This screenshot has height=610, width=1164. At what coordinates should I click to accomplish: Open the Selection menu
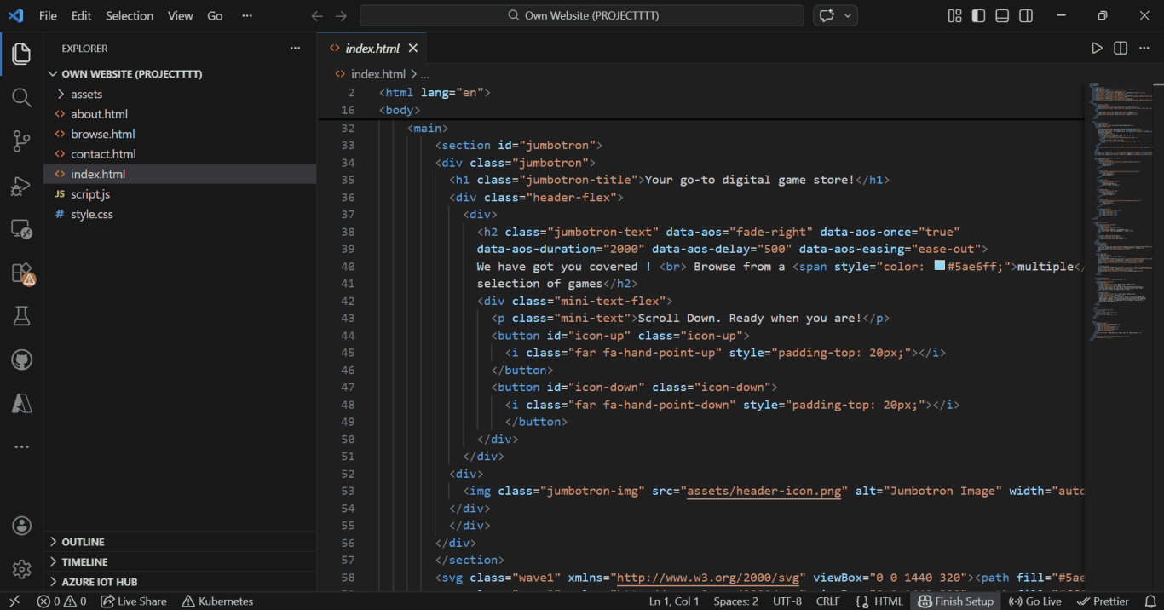130,16
